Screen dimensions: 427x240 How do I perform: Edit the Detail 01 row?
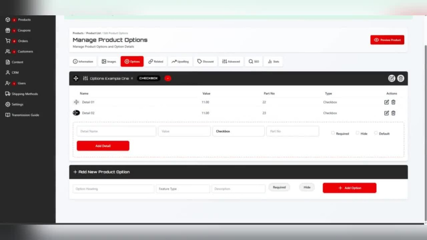pyautogui.click(x=386, y=102)
